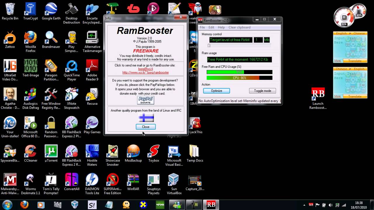Select the XNote Stopwatch desktop icon

coord(72,99)
